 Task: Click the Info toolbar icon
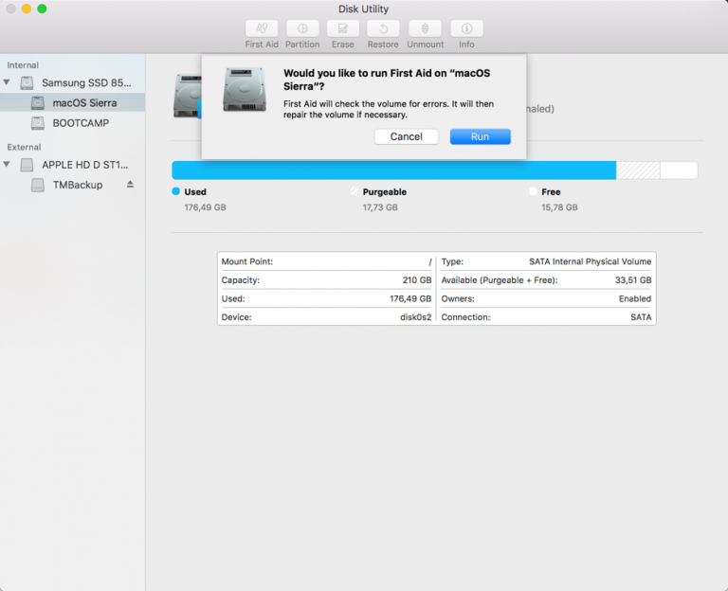[466, 28]
